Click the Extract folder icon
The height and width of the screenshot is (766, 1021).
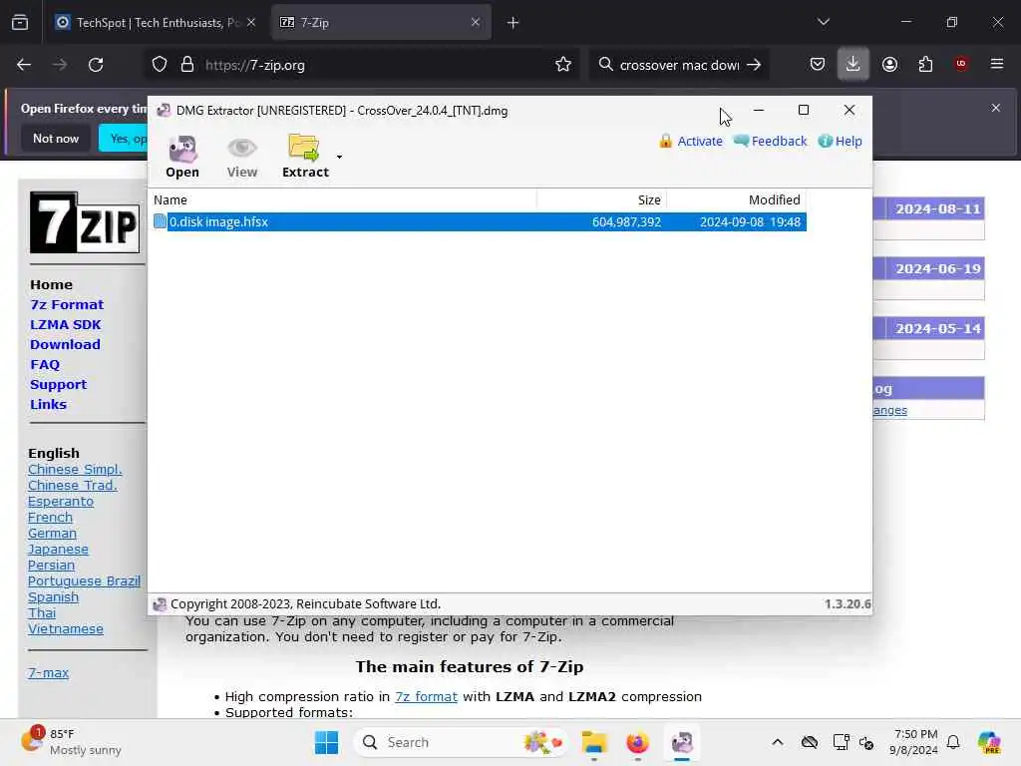305,157
